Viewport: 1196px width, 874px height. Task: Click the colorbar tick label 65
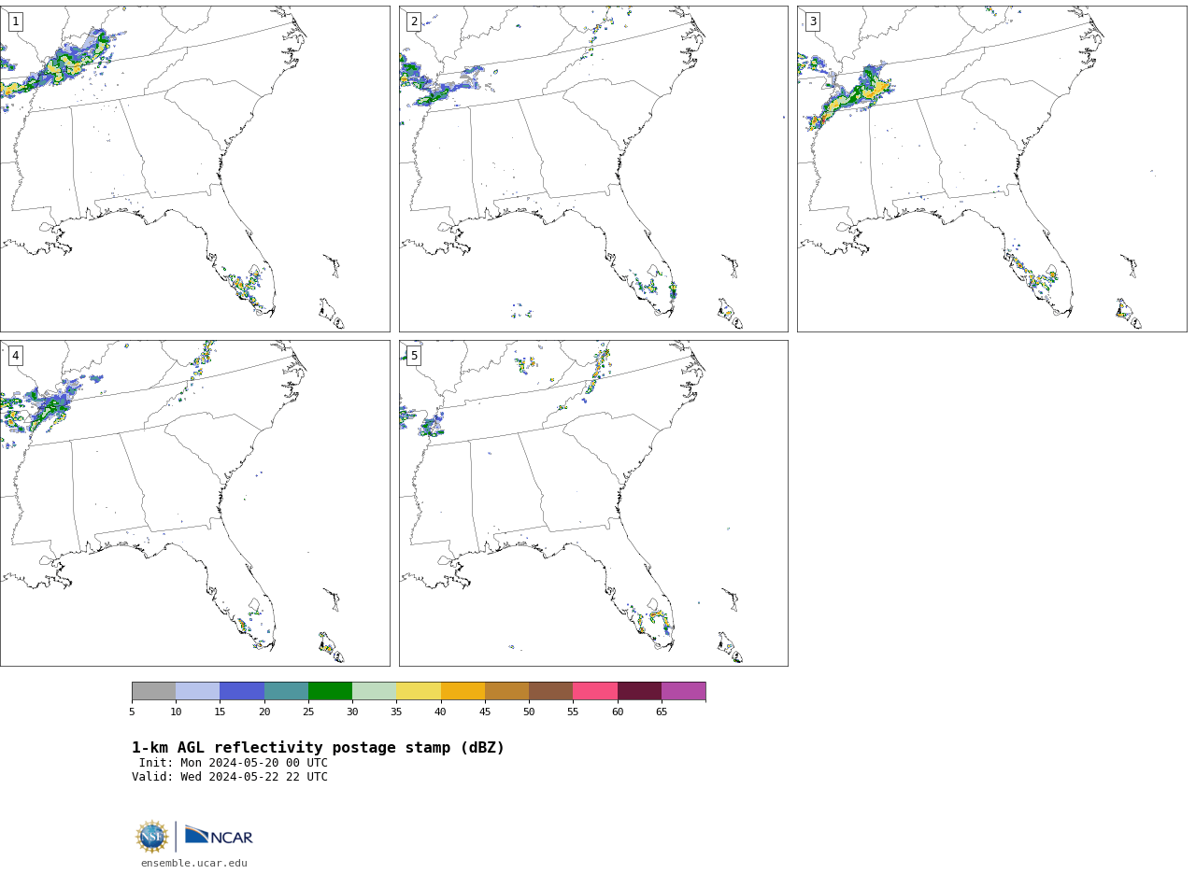(662, 712)
